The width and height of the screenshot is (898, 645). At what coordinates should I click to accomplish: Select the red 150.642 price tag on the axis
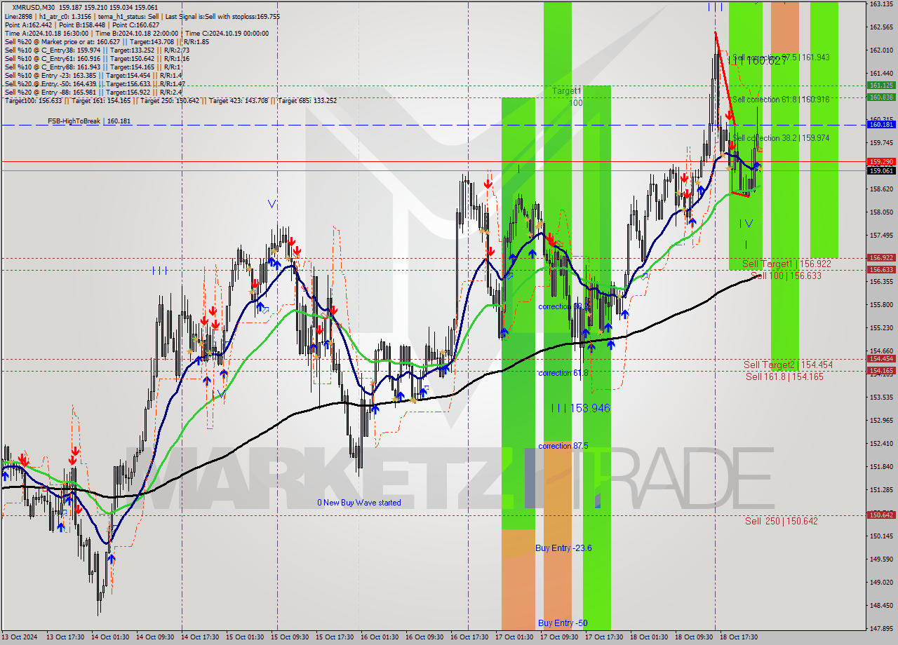coord(881,515)
